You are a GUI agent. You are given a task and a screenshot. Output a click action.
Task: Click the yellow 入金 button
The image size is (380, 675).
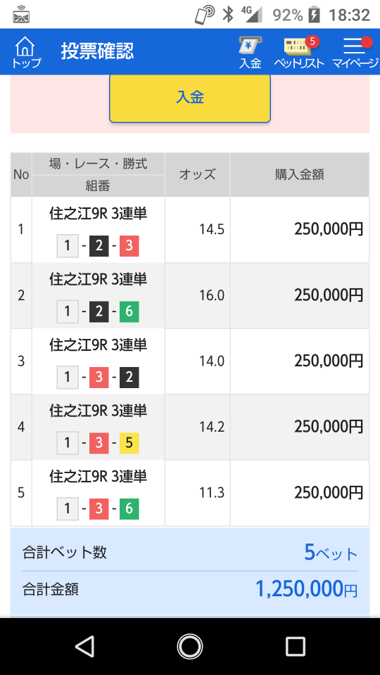pyautogui.click(x=189, y=98)
